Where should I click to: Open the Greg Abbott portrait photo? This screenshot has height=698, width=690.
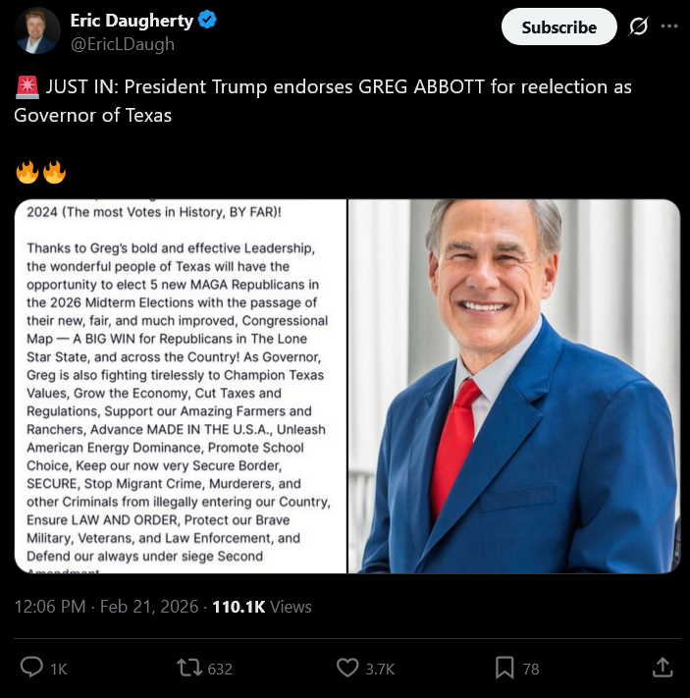514,387
